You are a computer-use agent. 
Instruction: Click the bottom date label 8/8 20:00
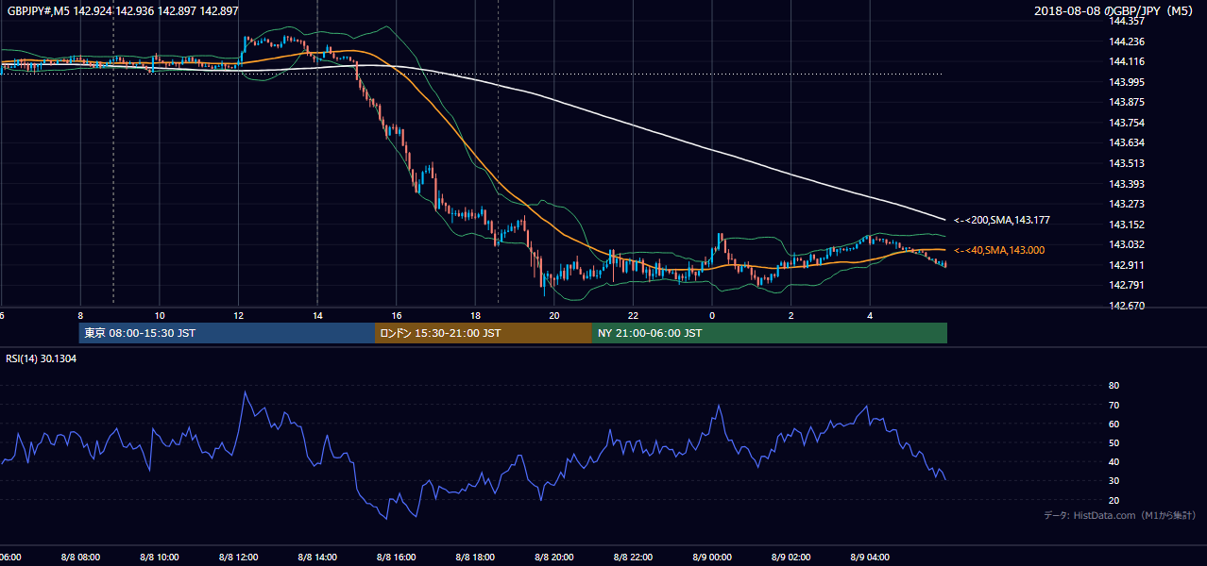(553, 557)
